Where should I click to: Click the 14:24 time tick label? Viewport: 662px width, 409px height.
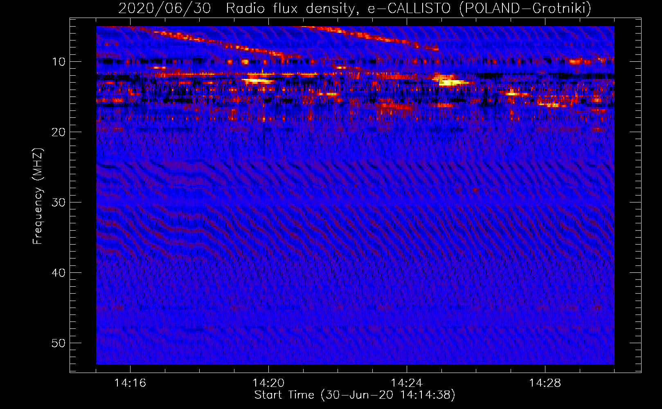click(407, 383)
